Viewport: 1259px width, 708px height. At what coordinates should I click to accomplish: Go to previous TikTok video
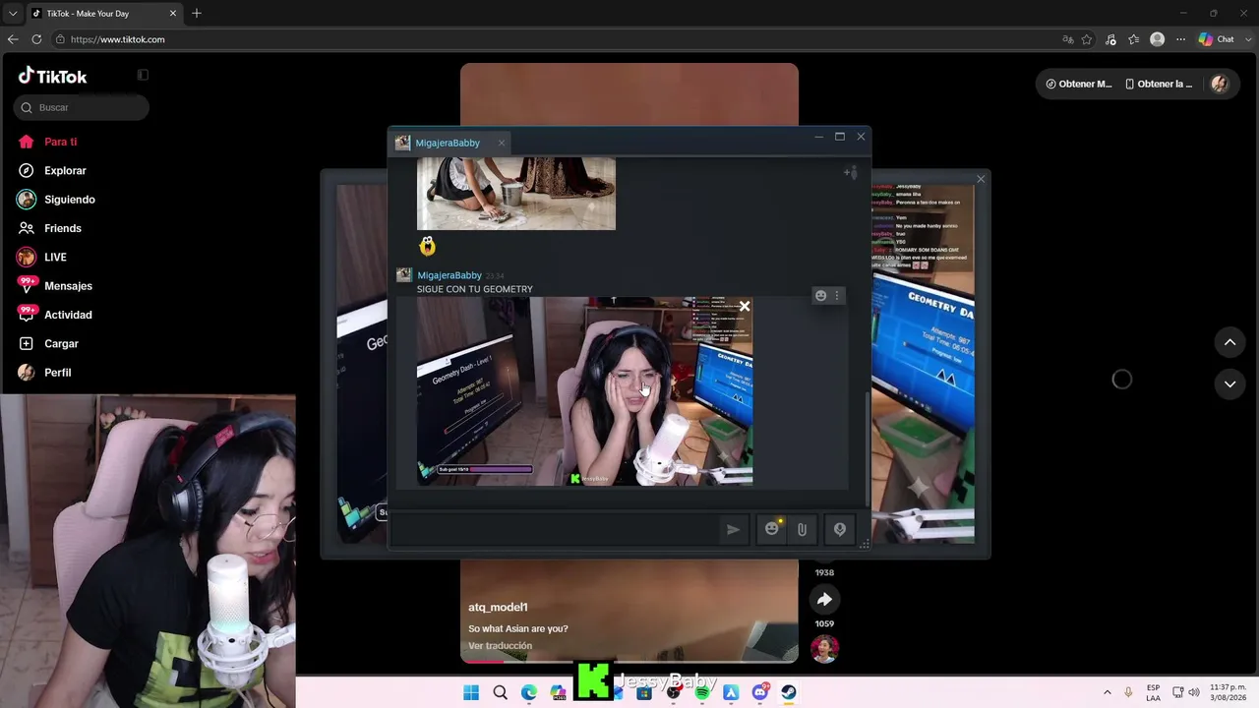[x=1229, y=342]
